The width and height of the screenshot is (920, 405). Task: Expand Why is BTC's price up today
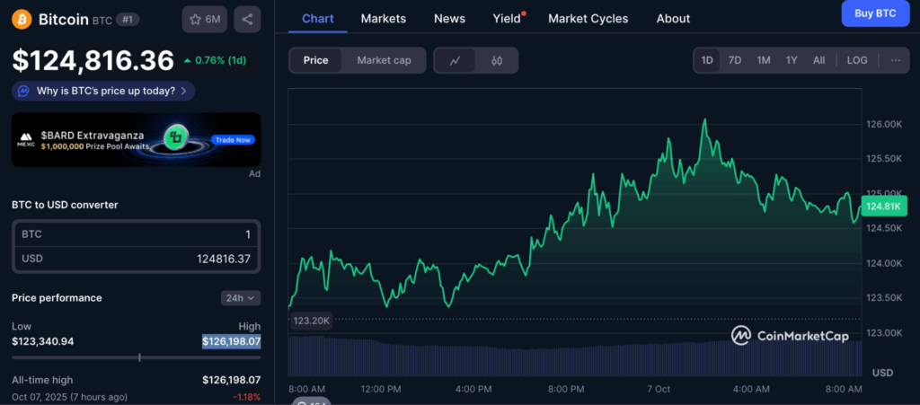pos(106,91)
